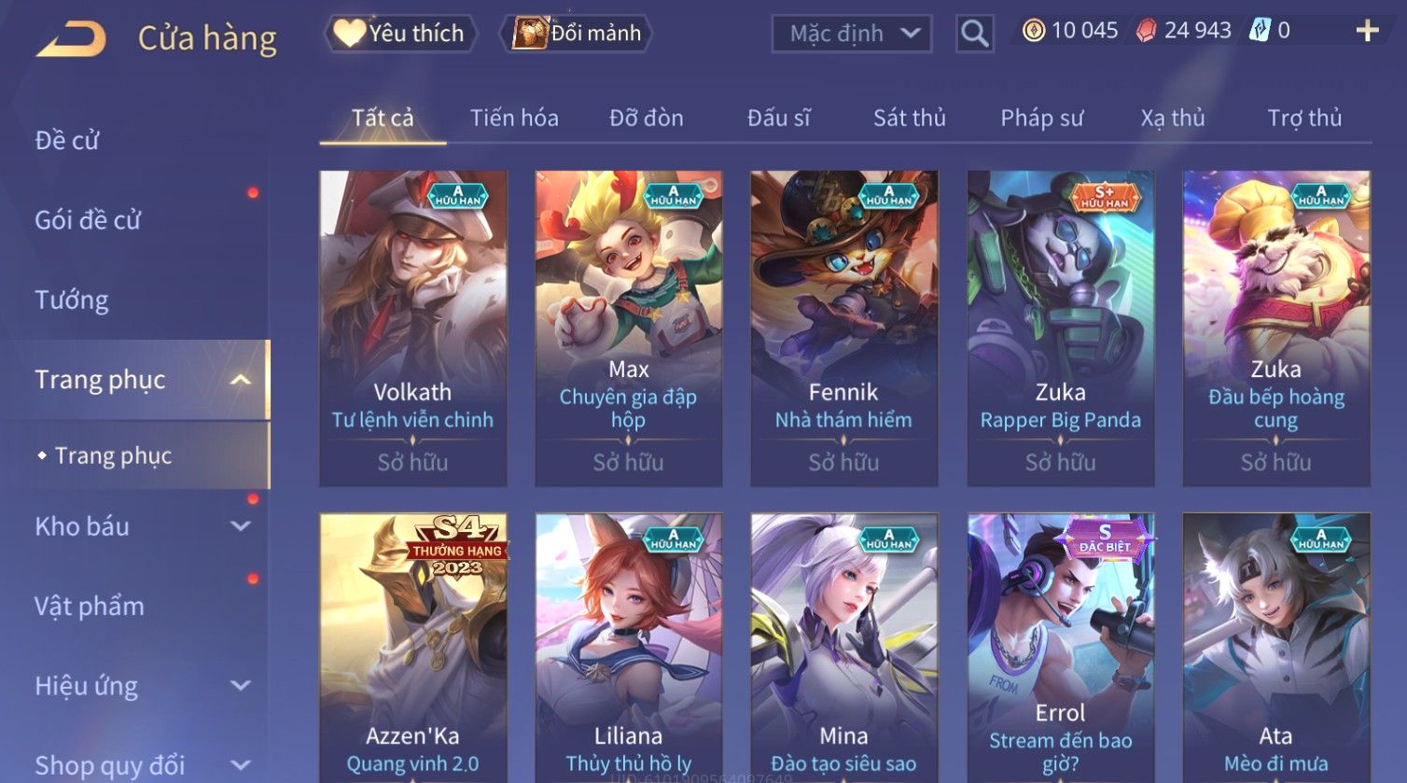Viewport: 1407px width, 783px height.
Task: Collapse the Trang phục sidebar section
Action: coord(240,380)
